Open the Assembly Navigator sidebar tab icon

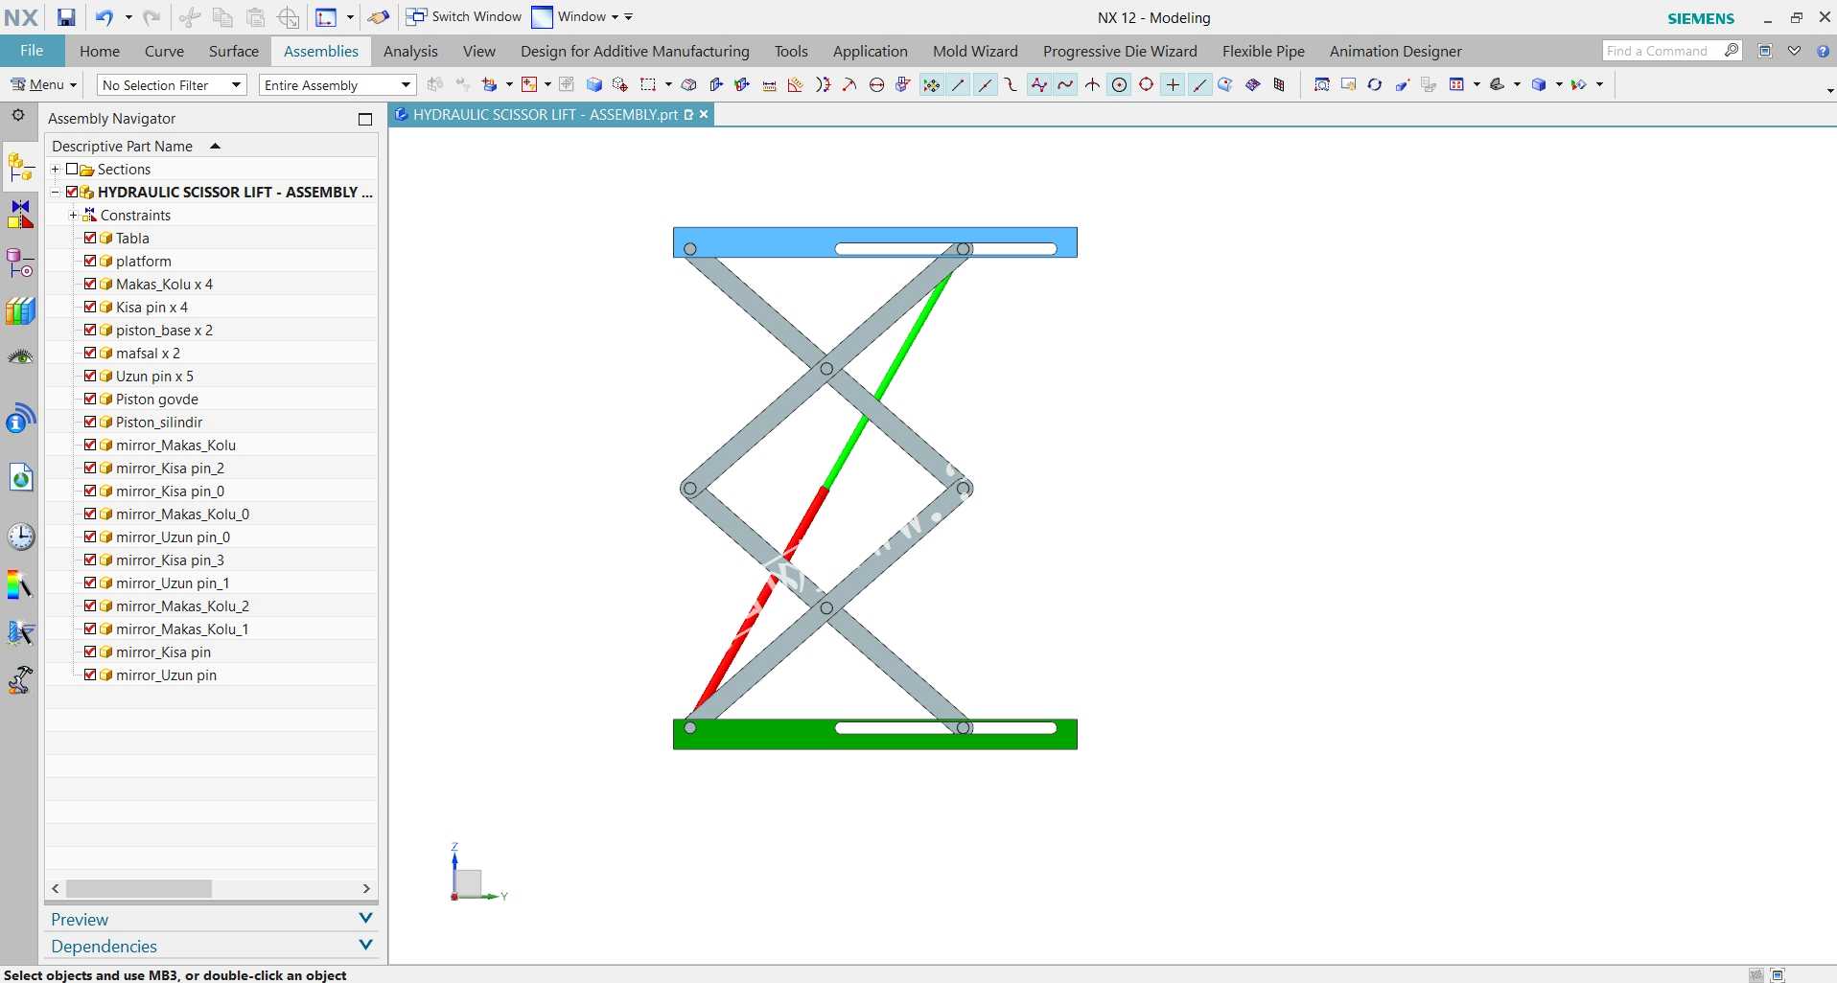(20, 169)
